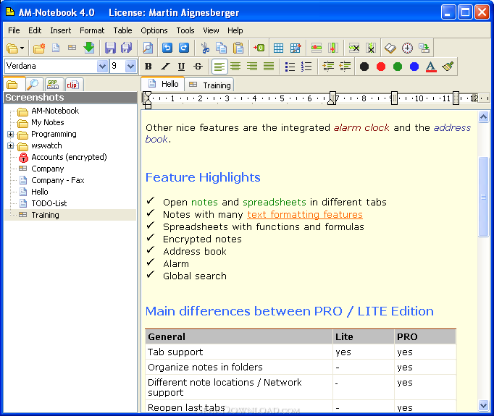Expand the Programming folder
494x416 pixels.
(10, 135)
